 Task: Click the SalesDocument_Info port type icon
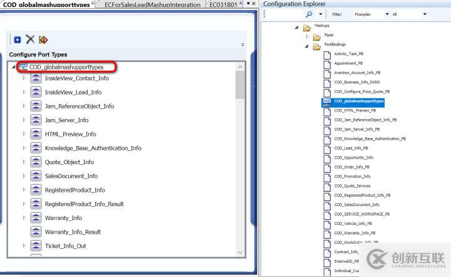click(36, 176)
